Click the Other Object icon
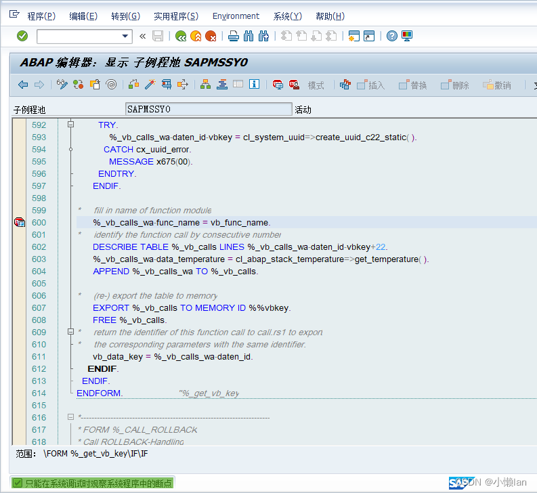Viewport: 537px width, 493px height. (x=95, y=84)
